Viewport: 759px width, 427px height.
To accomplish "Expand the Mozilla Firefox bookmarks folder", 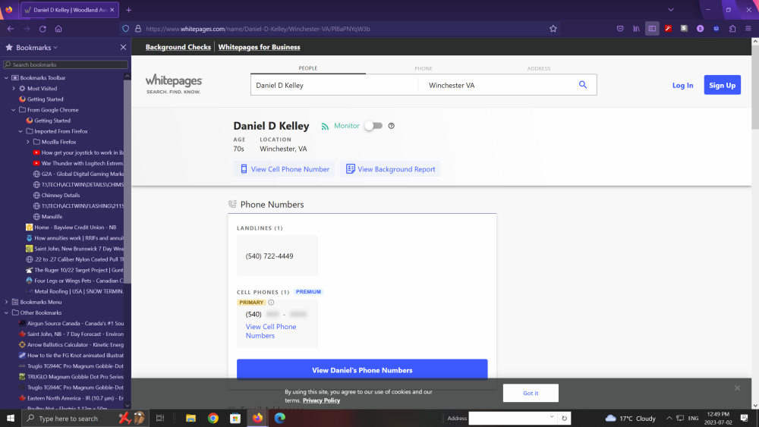I will tap(28, 142).
